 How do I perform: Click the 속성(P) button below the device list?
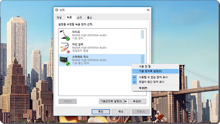pos(137,101)
